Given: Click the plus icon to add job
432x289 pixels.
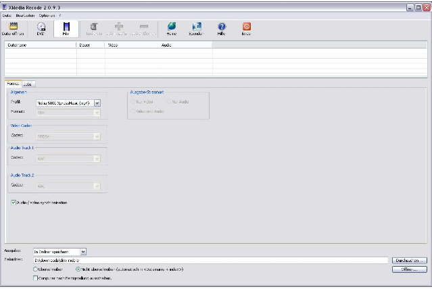Looking at the screenshot, I should pos(119,26).
